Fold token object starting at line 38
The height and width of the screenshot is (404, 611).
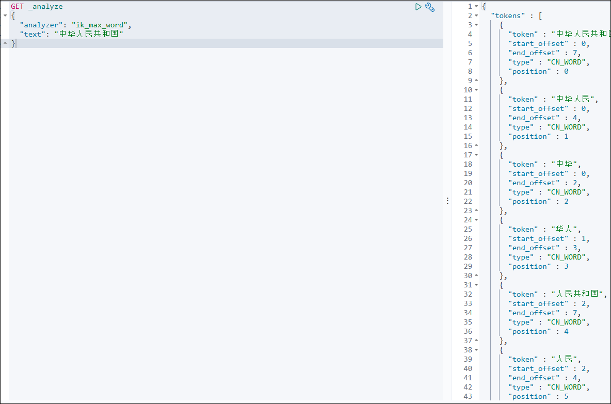(x=476, y=350)
